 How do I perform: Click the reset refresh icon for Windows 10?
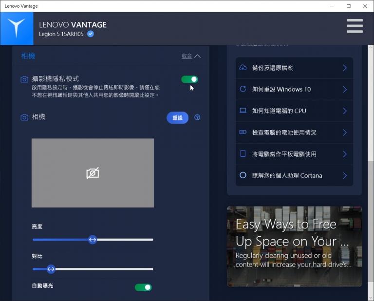(x=243, y=89)
